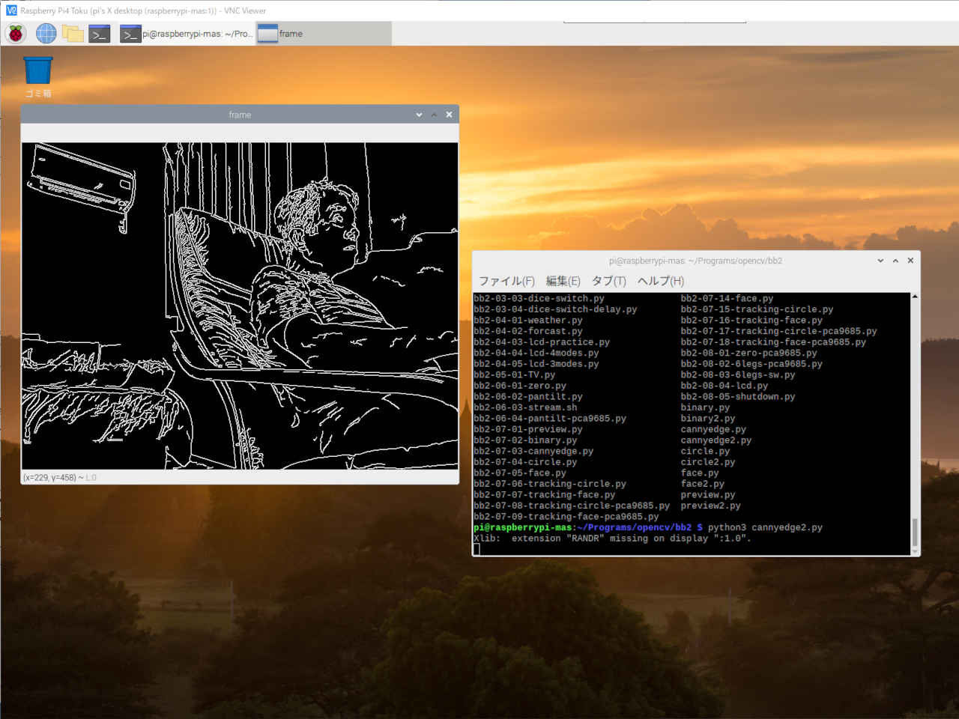This screenshot has height=719, width=959.
Task: Click bb2-08-02-6legs-pca9685.py in the terminal
Action: tap(751, 364)
